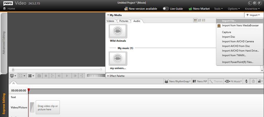Open the Themes tool
264x117 pixels.
click(x=216, y=81)
